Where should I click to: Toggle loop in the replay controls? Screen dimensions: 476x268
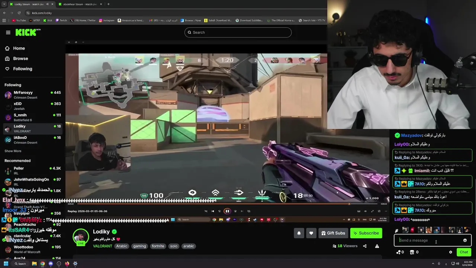pos(249,211)
